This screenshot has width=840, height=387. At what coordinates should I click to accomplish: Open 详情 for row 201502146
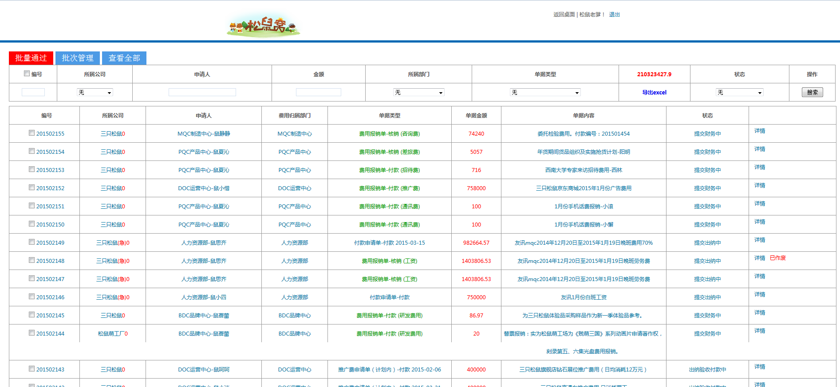pos(760,295)
